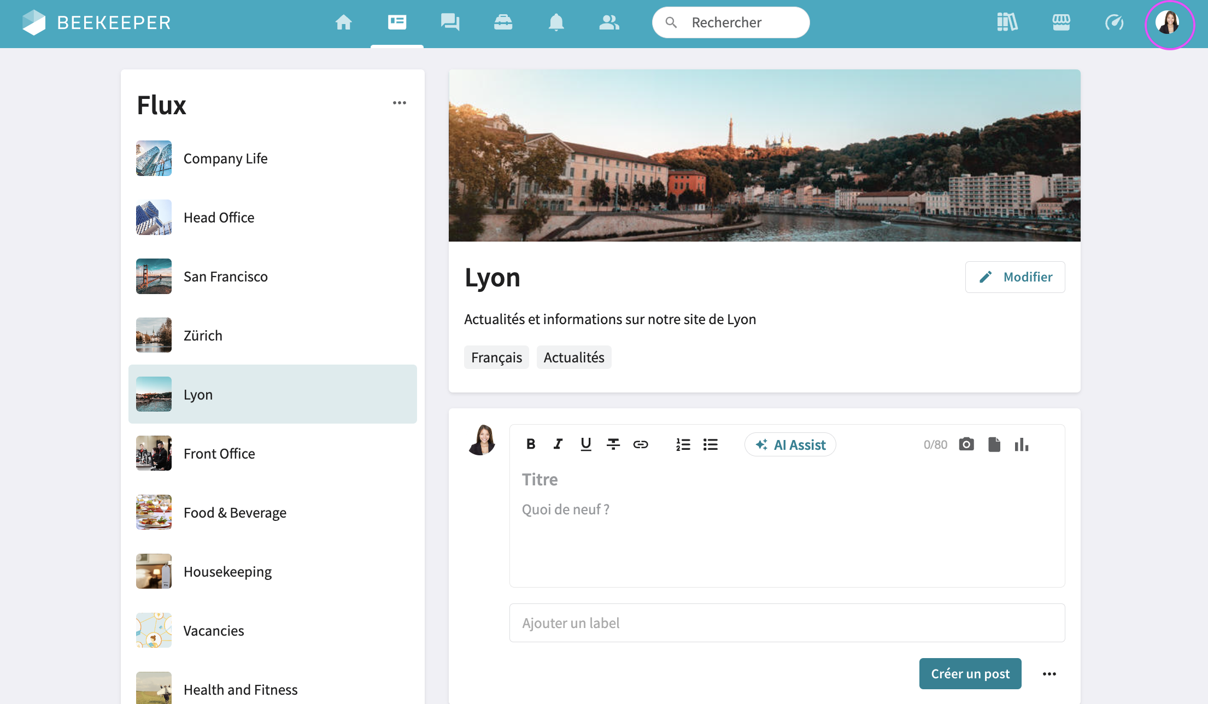Open Flux panel more options menu
1208x704 pixels.
(x=400, y=103)
